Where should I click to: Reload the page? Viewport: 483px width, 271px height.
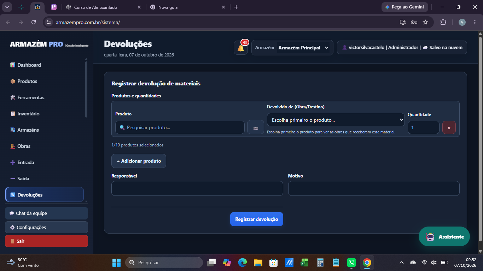coord(34,22)
